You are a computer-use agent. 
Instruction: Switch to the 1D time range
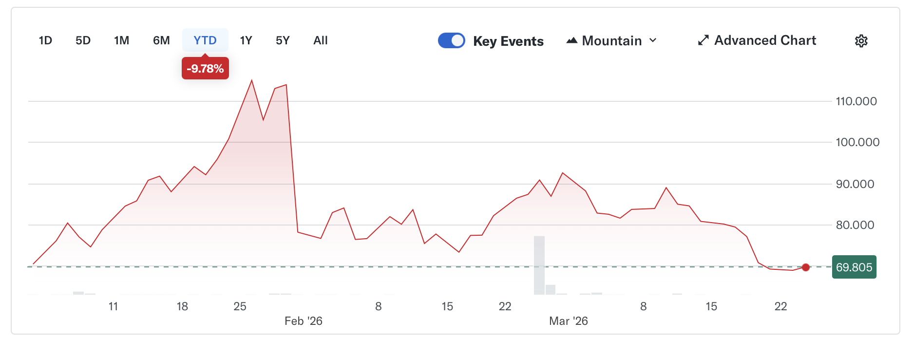(x=45, y=40)
